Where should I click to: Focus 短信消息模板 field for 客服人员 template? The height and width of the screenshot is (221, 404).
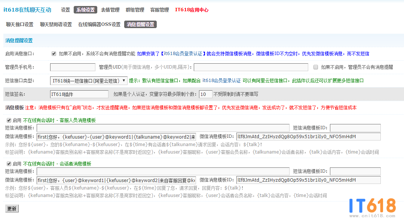[x=163, y=128]
